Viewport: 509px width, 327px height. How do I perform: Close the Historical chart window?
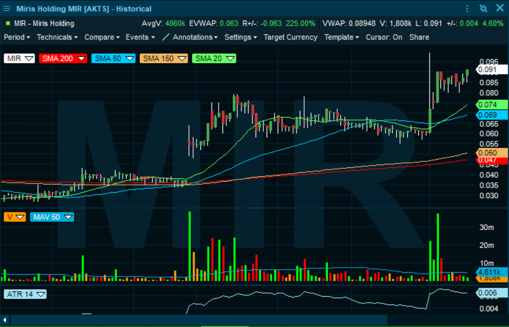[500, 8]
